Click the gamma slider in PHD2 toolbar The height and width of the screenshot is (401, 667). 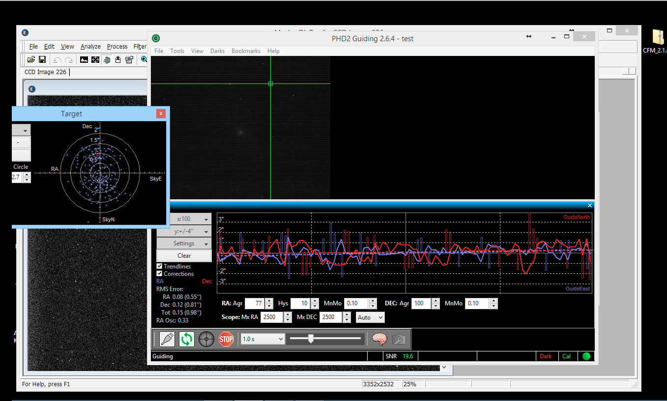click(311, 339)
